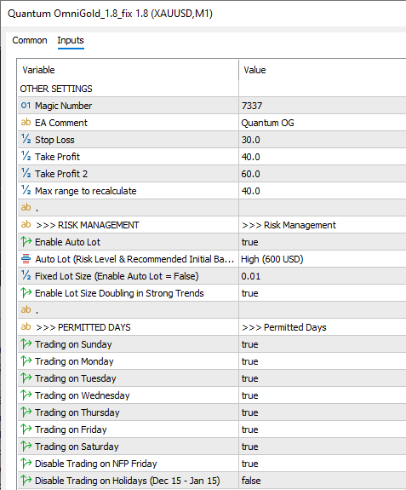Click the icon beside Disable Trading on NFP Friday
The image size is (406, 490).
coord(26,463)
